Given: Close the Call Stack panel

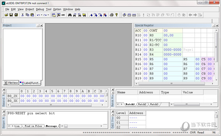Looking at the screenshot, I should [x=113, y=111].
